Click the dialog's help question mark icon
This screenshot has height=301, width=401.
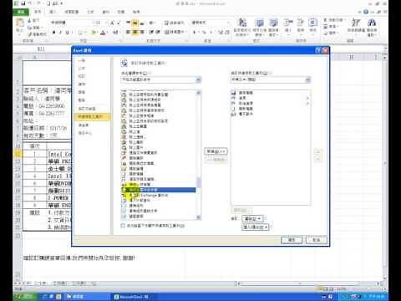click(318, 50)
